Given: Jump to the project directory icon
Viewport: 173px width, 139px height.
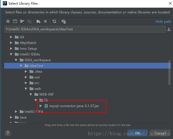Looking at the screenshot, I should coord(22,21).
